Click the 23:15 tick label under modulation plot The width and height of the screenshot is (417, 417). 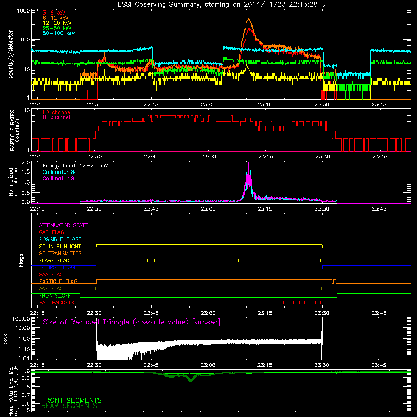(x=265, y=209)
